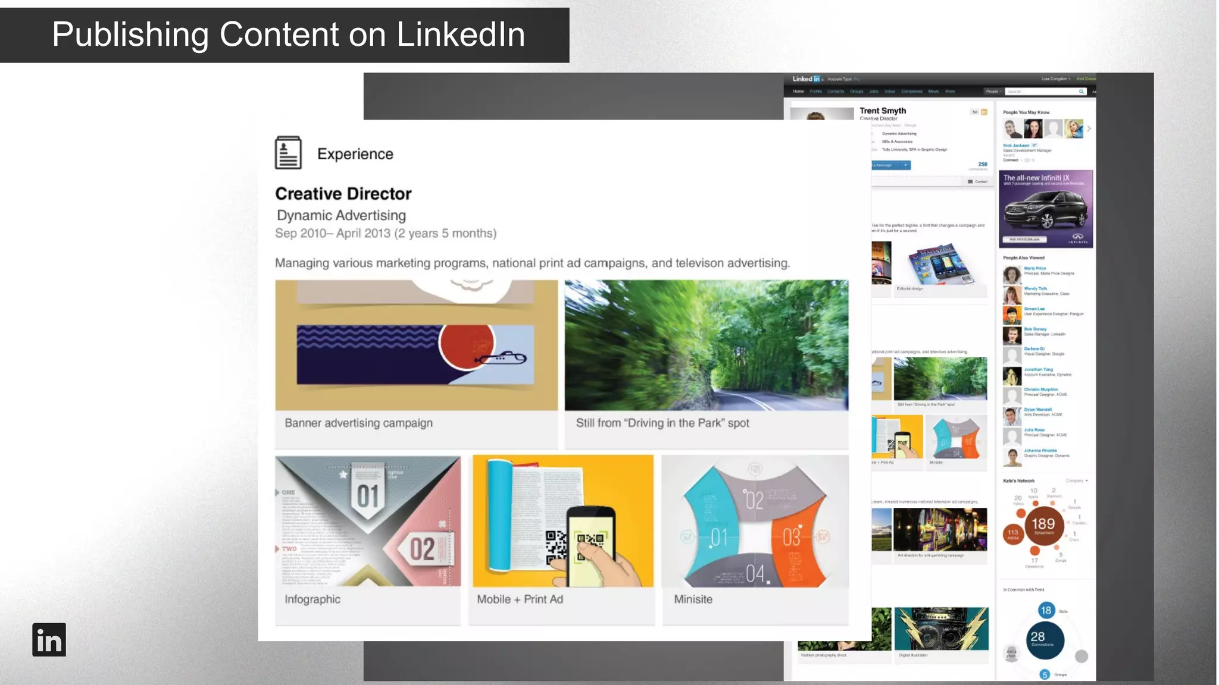Open the Wendy Toth profile link

coord(1035,288)
